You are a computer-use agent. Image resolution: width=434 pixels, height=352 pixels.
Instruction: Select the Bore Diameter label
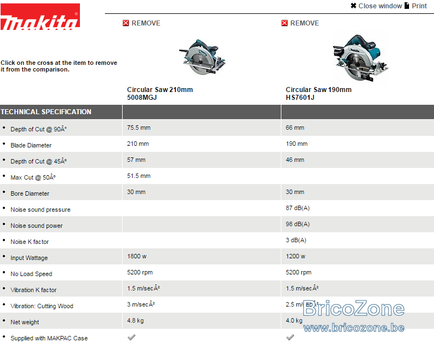[x=30, y=193]
